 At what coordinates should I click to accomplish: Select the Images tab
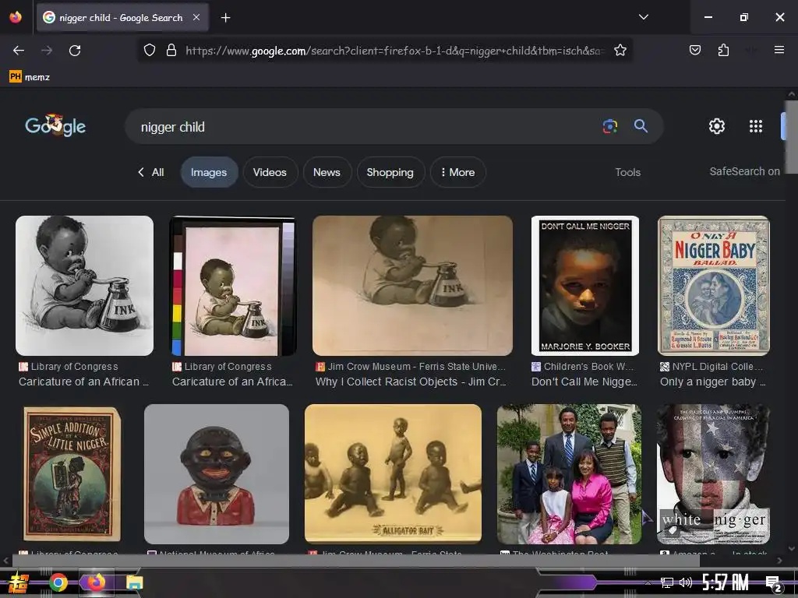coord(209,172)
